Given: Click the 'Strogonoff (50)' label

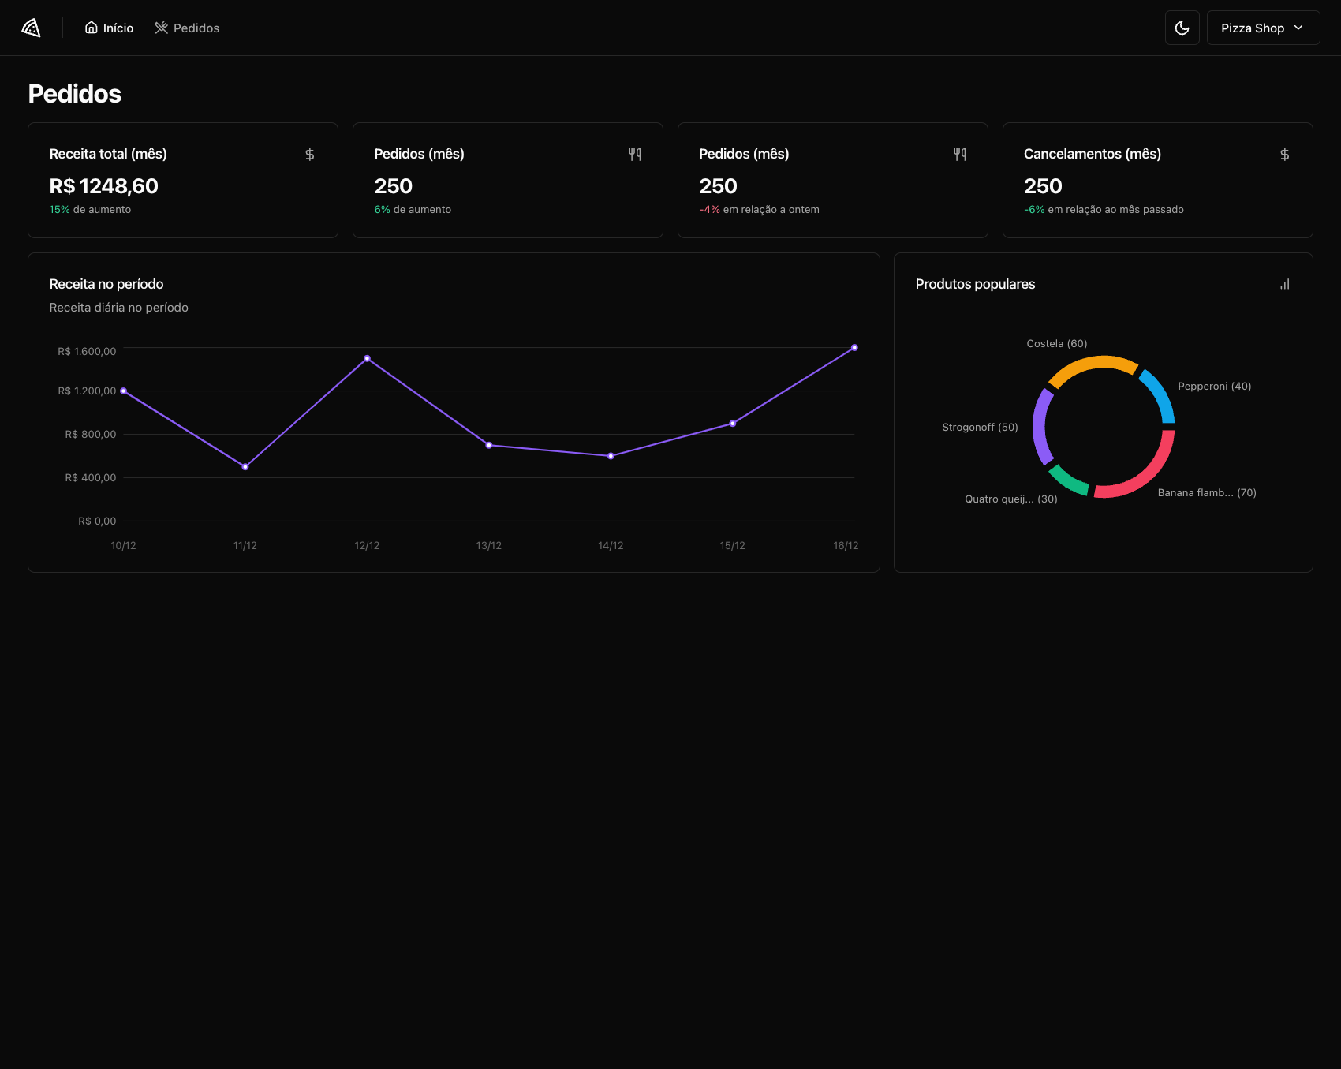Looking at the screenshot, I should point(980,428).
